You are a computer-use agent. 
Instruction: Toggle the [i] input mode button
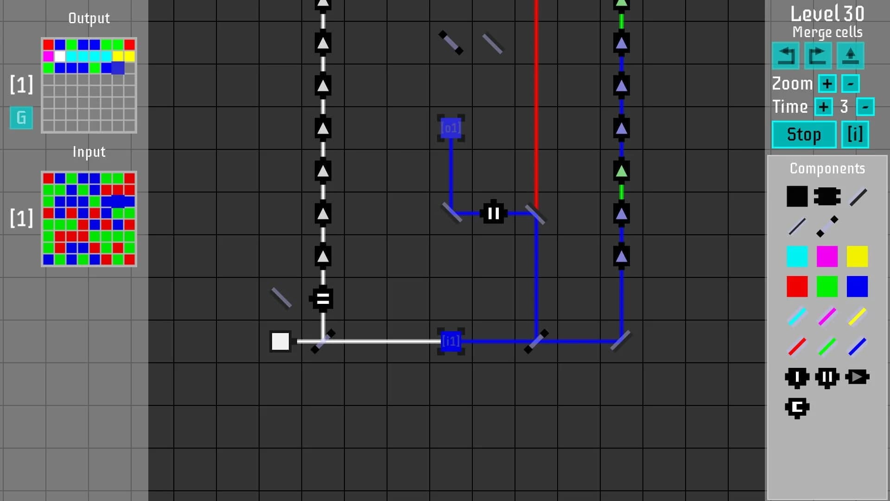(x=855, y=135)
